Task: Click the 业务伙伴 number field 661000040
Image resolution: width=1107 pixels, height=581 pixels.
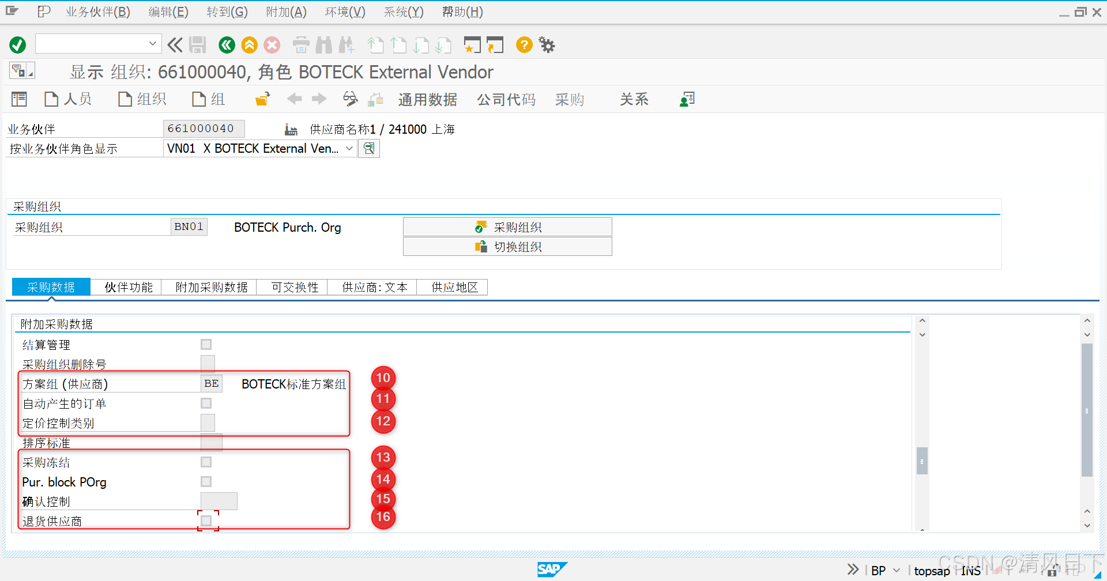Action: pos(204,129)
